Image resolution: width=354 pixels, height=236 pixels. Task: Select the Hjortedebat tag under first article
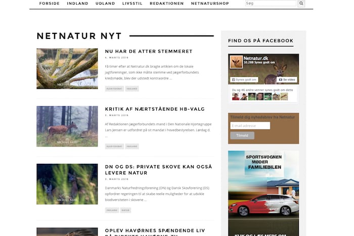coord(114,88)
